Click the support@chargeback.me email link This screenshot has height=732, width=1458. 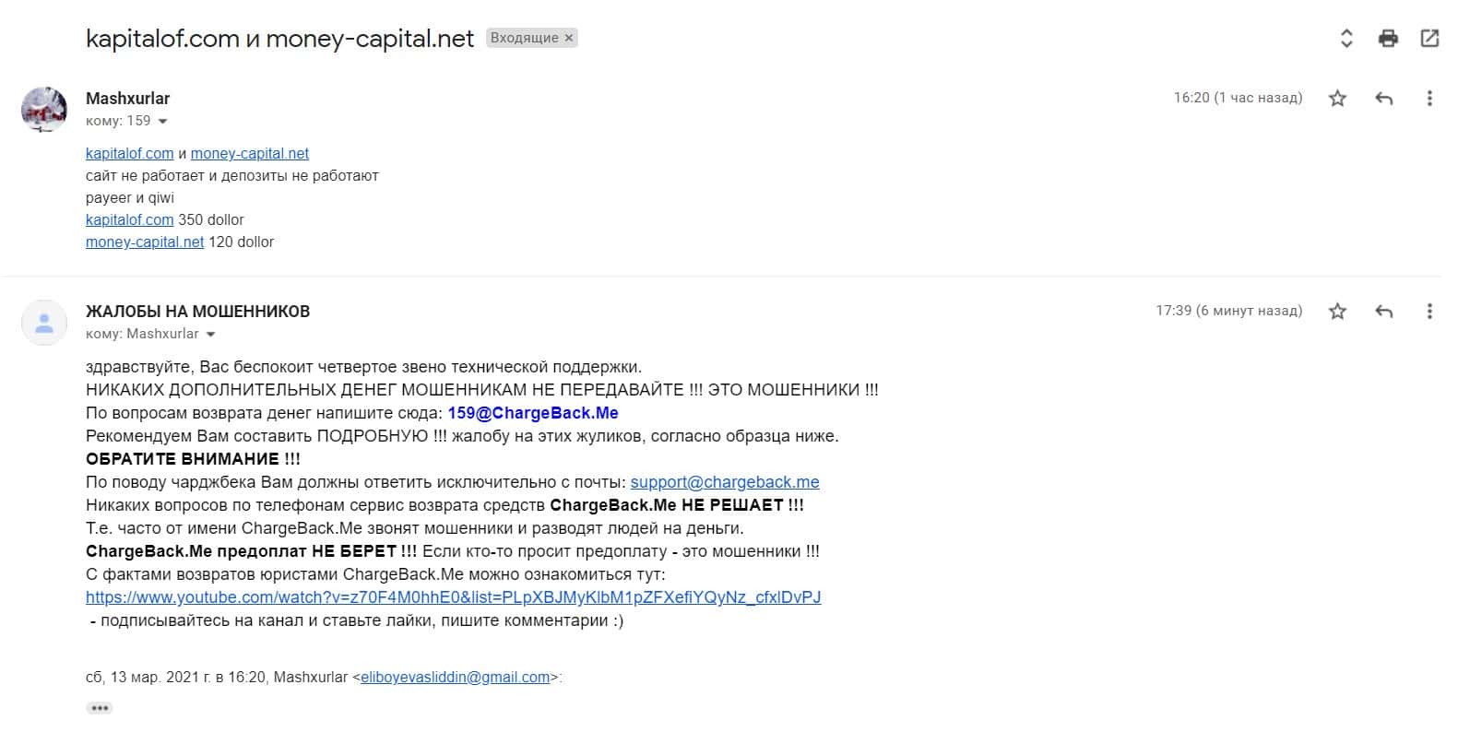725,482
